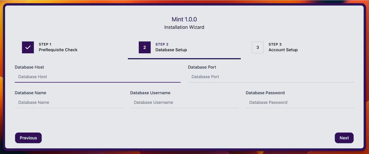Click the Database Port label
This screenshot has height=154, width=369.
pyautogui.click(x=202, y=67)
